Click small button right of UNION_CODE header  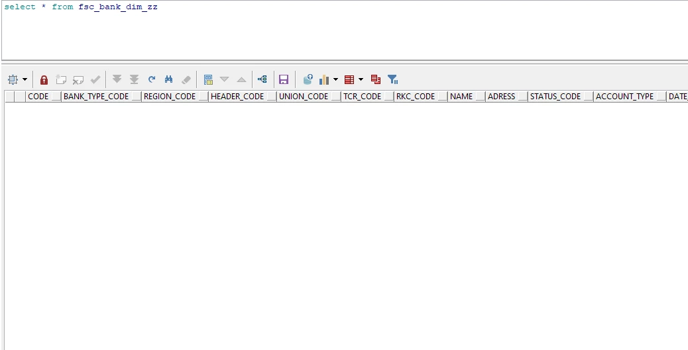[x=336, y=97]
